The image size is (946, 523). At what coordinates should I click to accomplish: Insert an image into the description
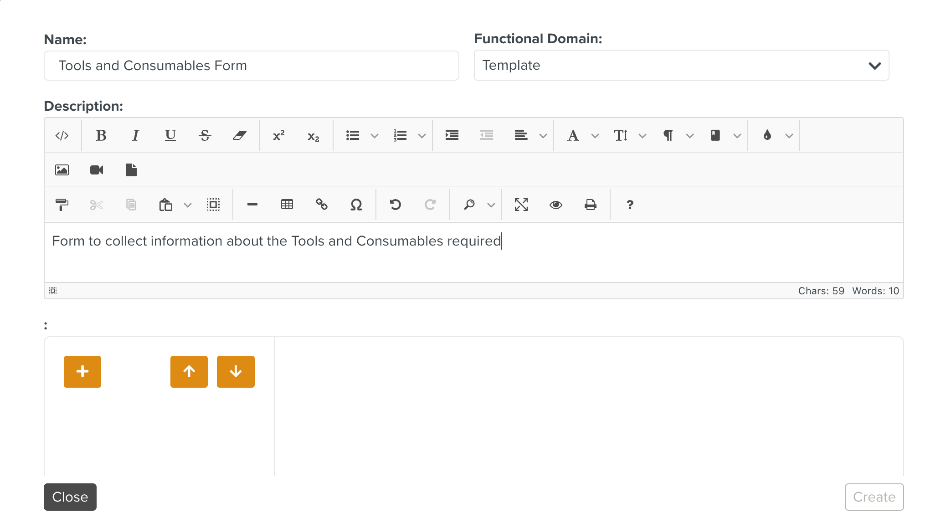coord(62,170)
